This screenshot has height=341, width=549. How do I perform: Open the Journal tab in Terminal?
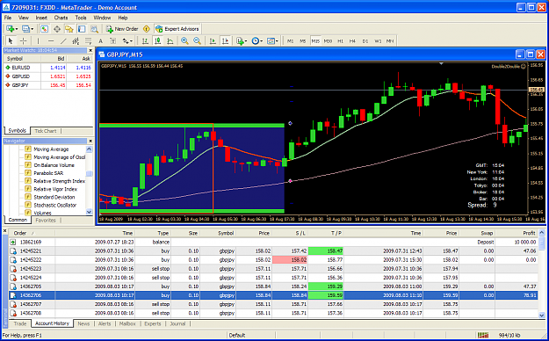tap(177, 323)
